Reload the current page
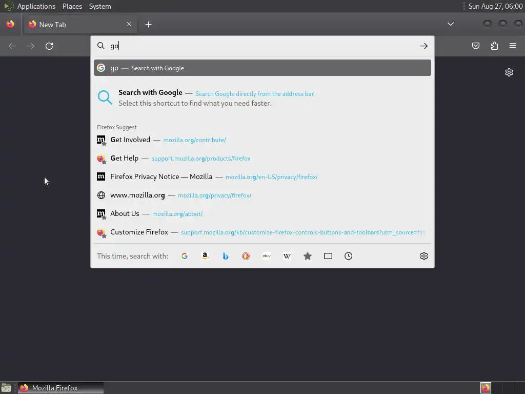The image size is (525, 394). pos(49,46)
